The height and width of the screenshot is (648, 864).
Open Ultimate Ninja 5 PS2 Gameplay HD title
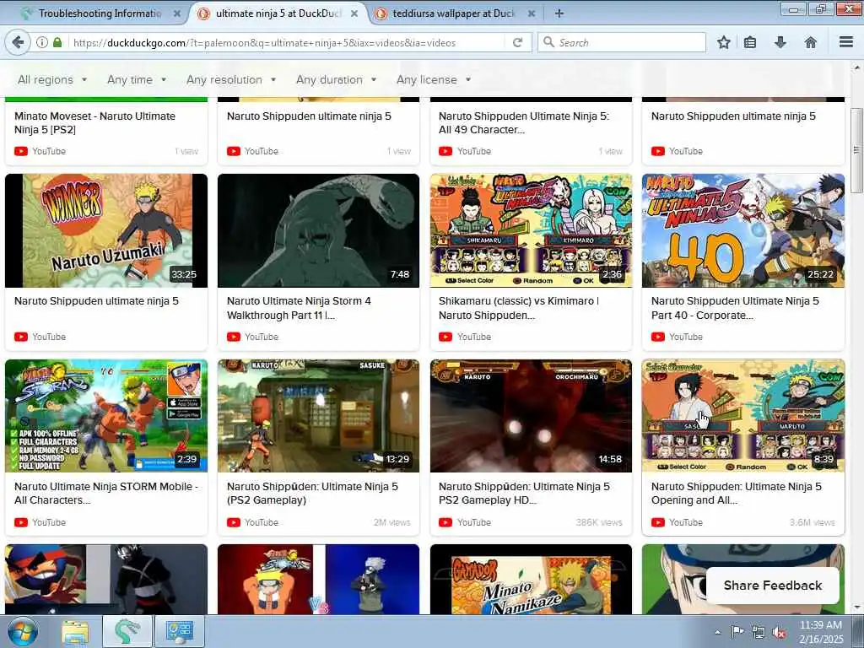(x=524, y=493)
